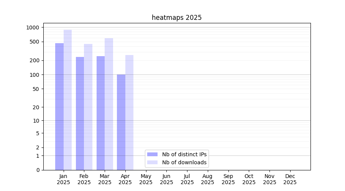Viewport: 345px width, 191px height.
Task: Click the 'Dec 2025' x-axis label
Action: pyautogui.click(x=290, y=179)
